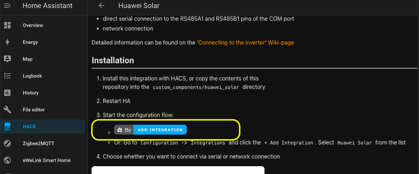Select Energy in the sidebar menu
Screen dimensions: 419x174
coord(30,42)
